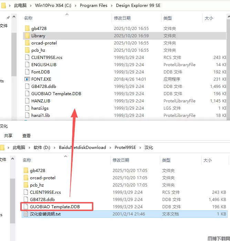230x241 pixels.
Task: Click gb4728 folder icon in 汉化 window
Action: click(x=26, y=170)
